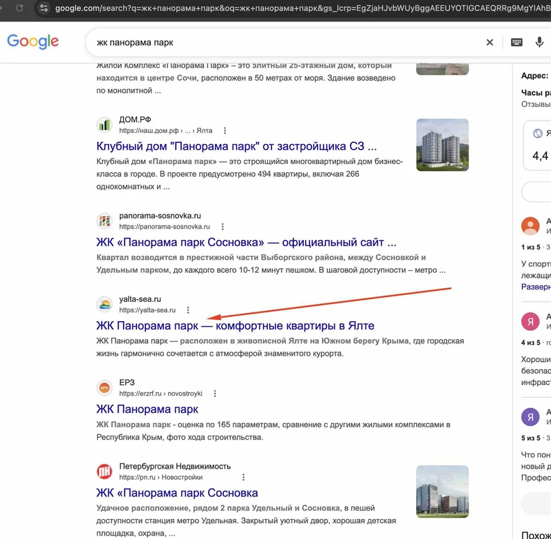Open ЕРЗ 'ЖК Панорама парк' result link

pyautogui.click(x=147, y=409)
